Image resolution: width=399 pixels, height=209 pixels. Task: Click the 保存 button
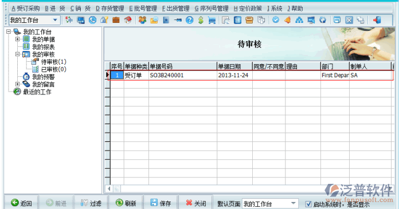tap(161, 203)
